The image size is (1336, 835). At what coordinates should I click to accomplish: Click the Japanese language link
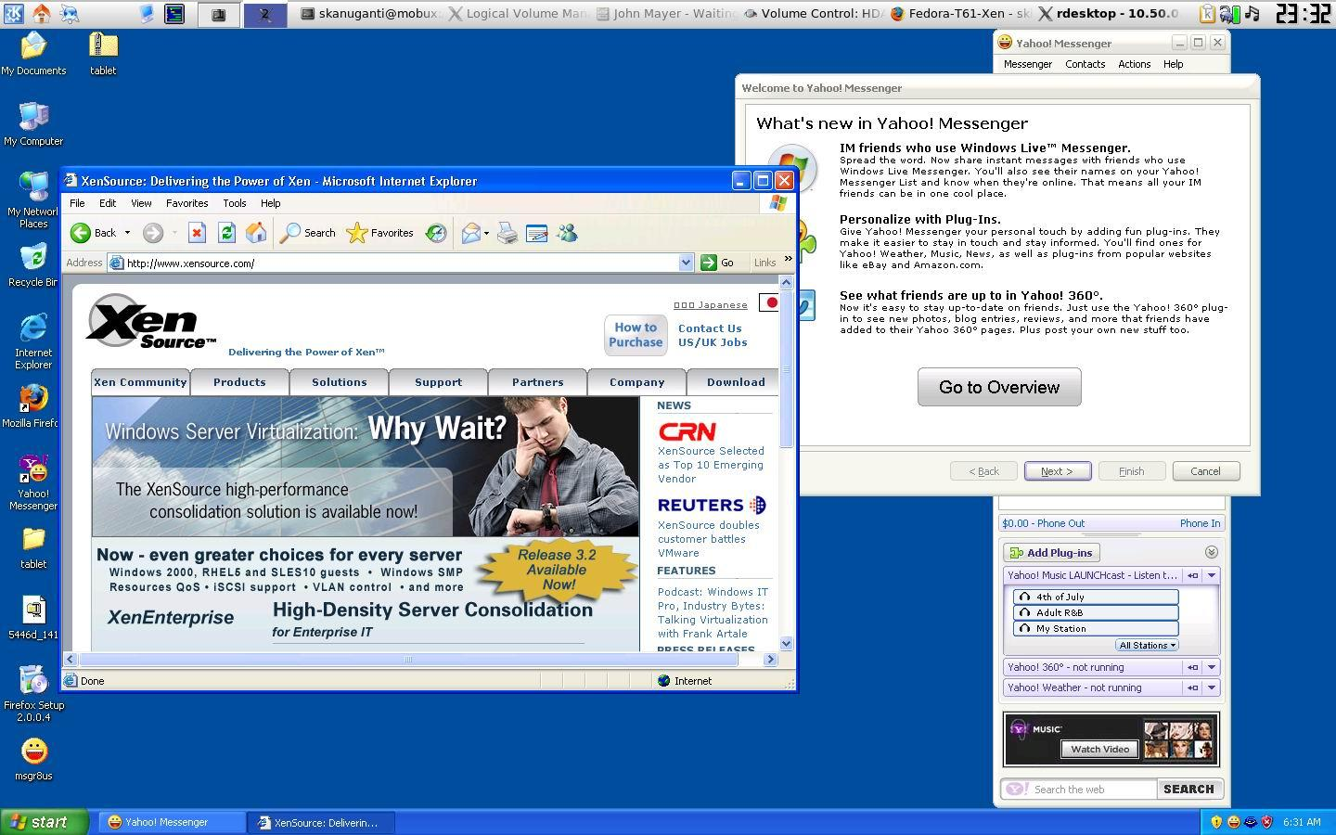point(710,304)
